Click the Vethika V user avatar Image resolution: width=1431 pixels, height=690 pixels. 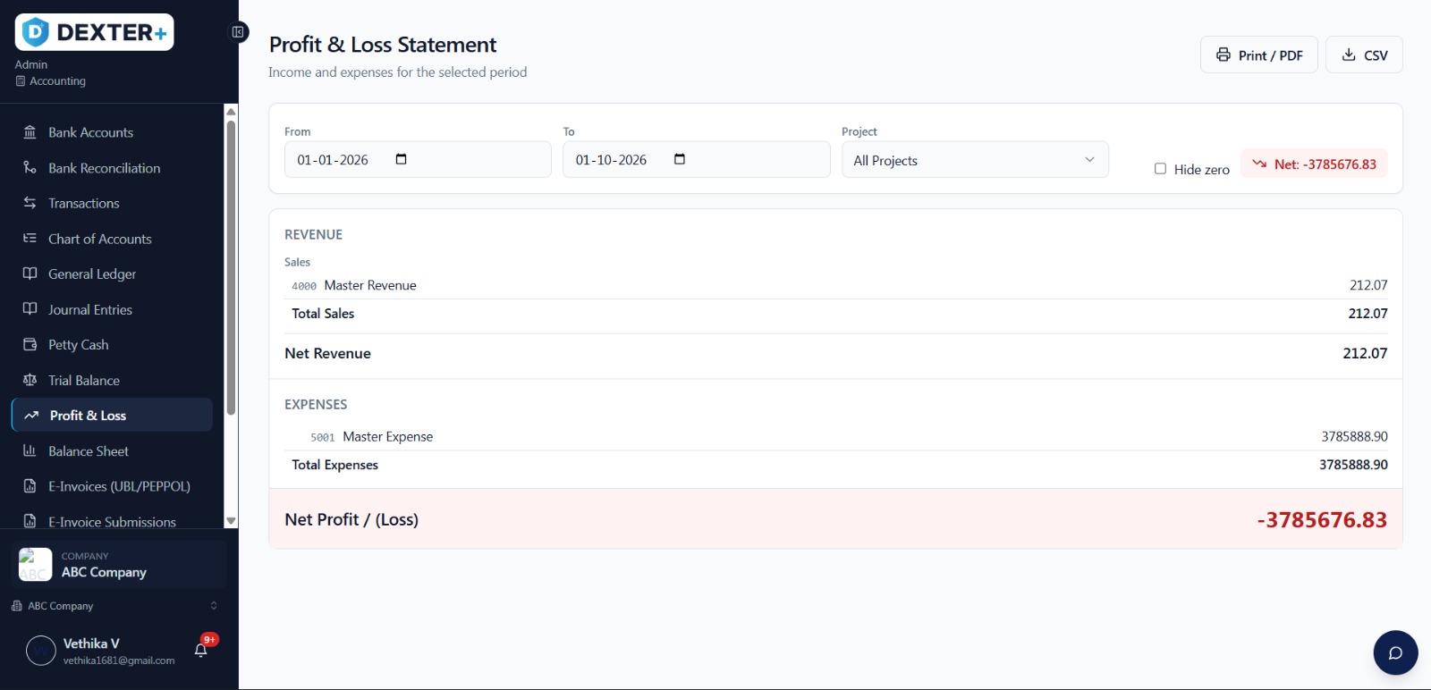pos(41,651)
